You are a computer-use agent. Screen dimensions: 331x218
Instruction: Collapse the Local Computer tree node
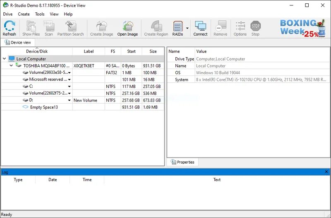pyautogui.click(x=5, y=58)
